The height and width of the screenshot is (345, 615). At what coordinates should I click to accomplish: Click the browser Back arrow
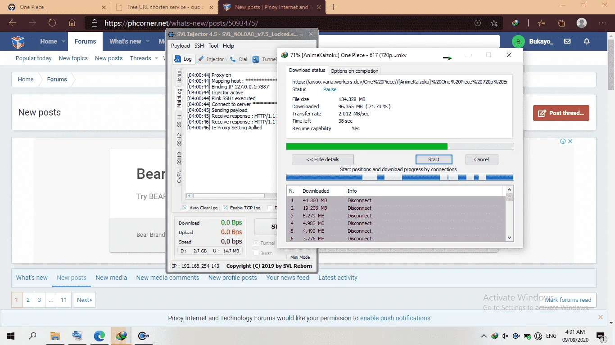[13, 23]
